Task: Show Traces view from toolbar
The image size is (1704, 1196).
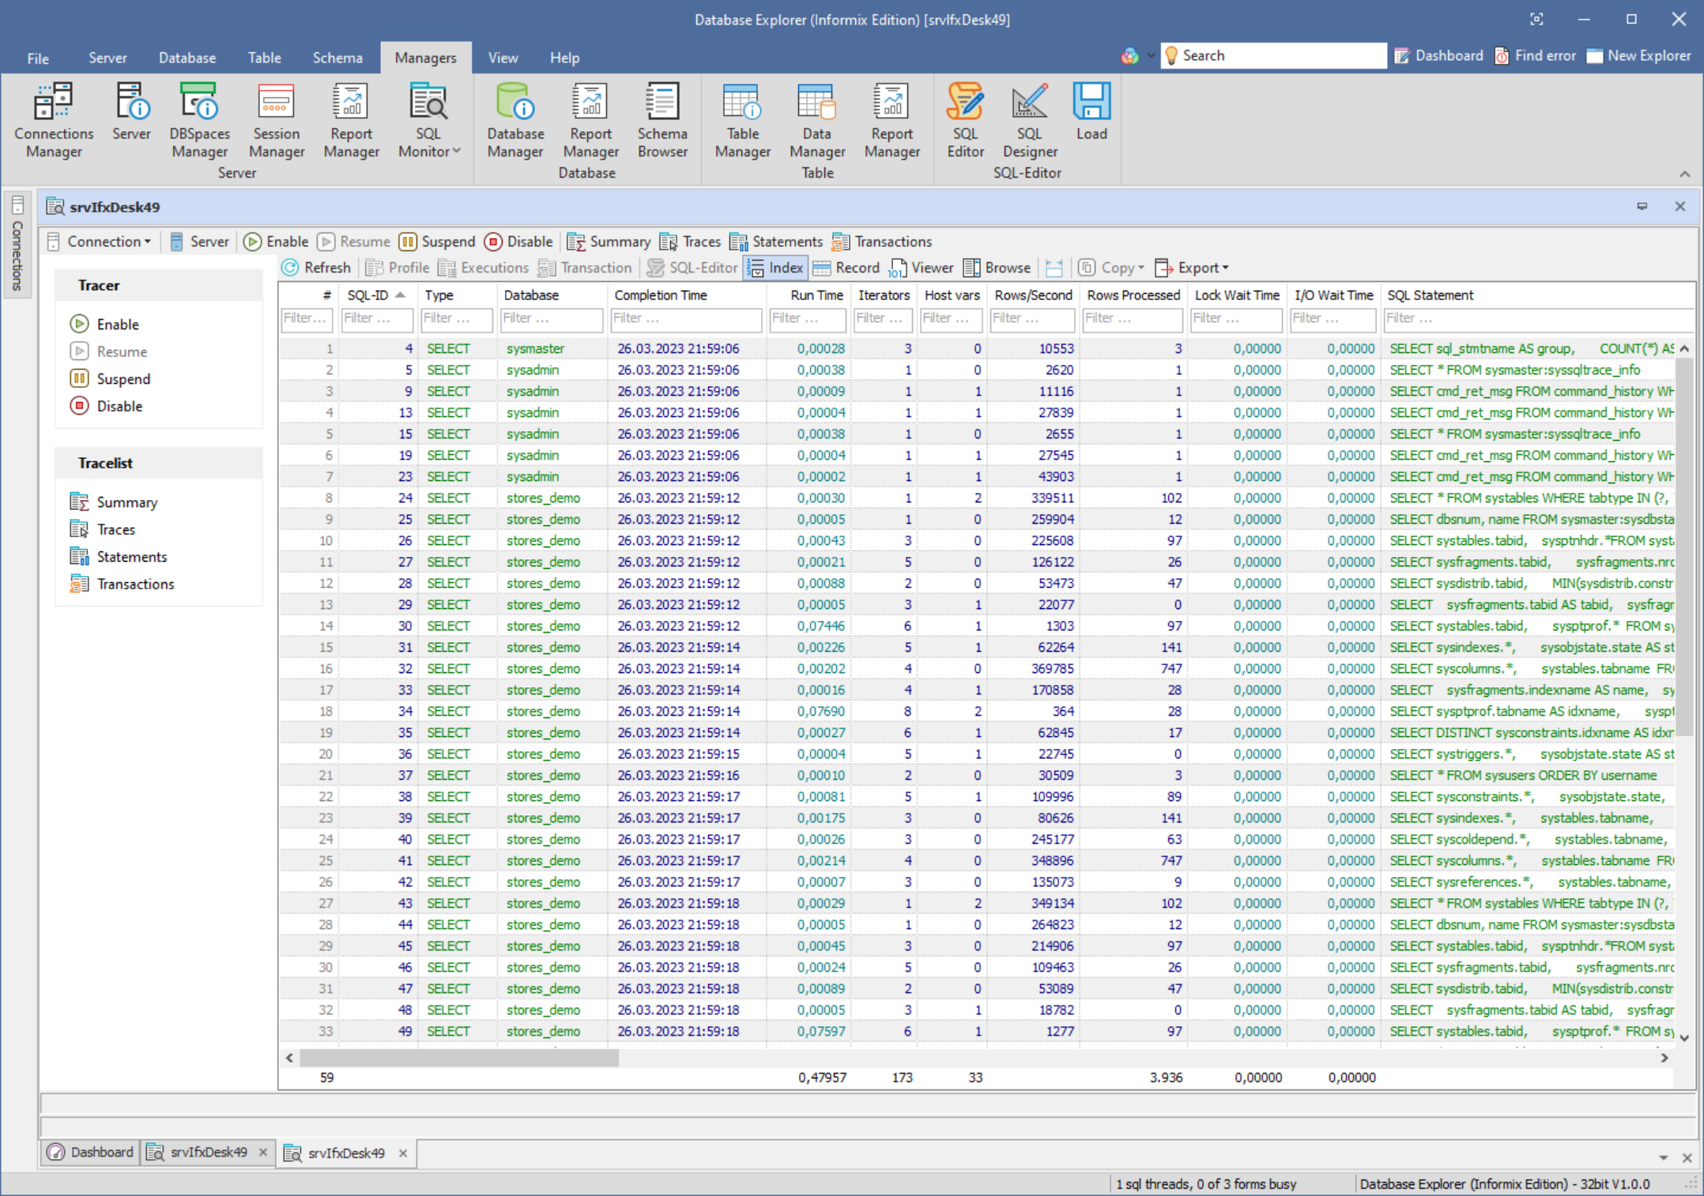Action: [x=690, y=242]
